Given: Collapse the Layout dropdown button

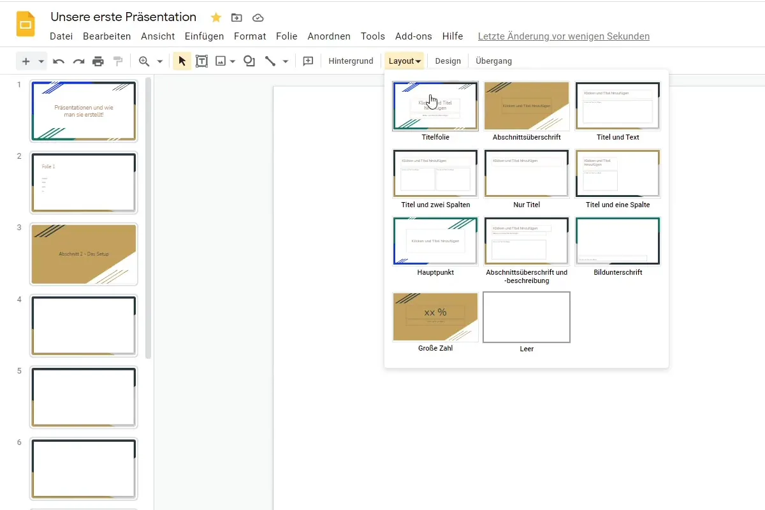Looking at the screenshot, I should click(404, 61).
